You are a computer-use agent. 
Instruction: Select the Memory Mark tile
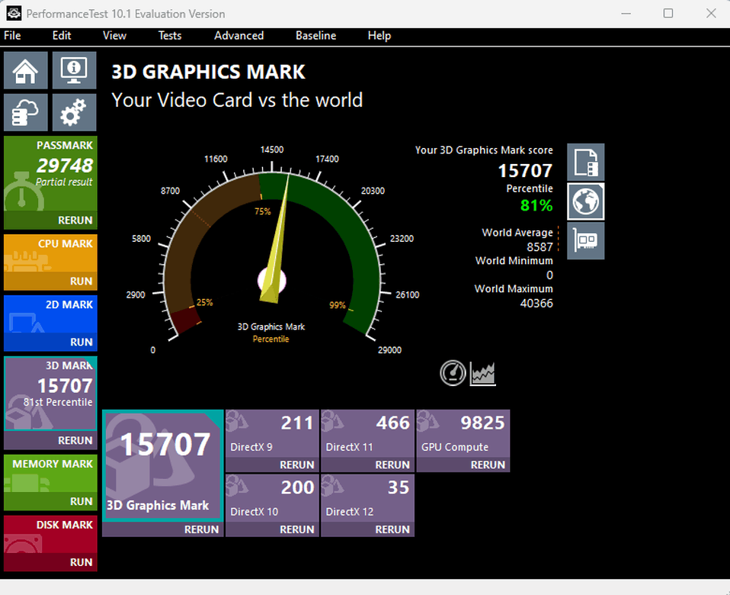click(x=51, y=474)
